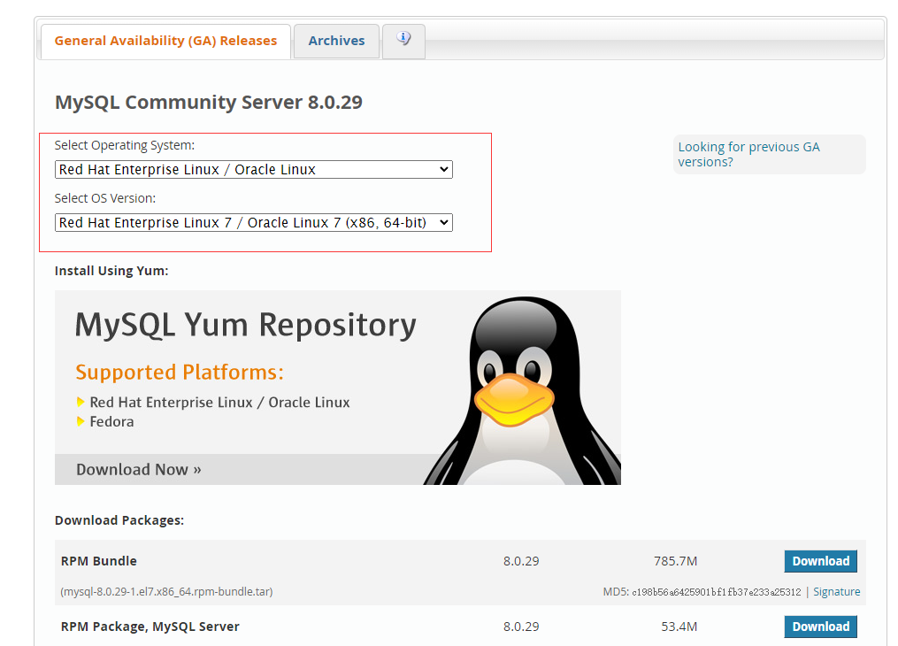
Task: Click 'RPM Bundle' row title
Action: tap(98, 561)
